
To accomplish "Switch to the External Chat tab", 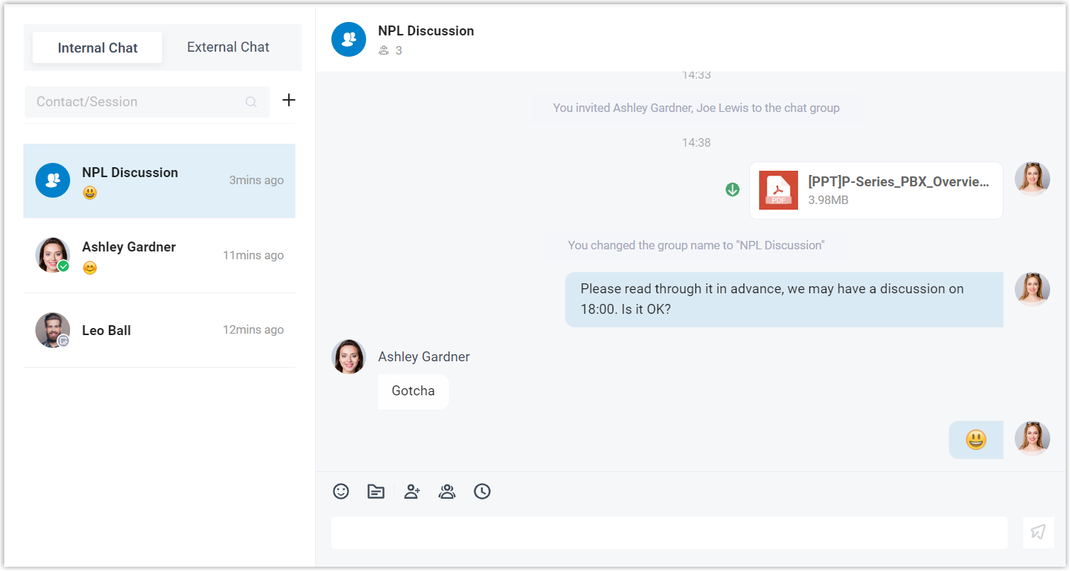I will tap(228, 47).
